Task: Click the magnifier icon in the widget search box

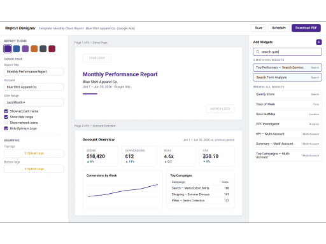Action: (x=258, y=51)
